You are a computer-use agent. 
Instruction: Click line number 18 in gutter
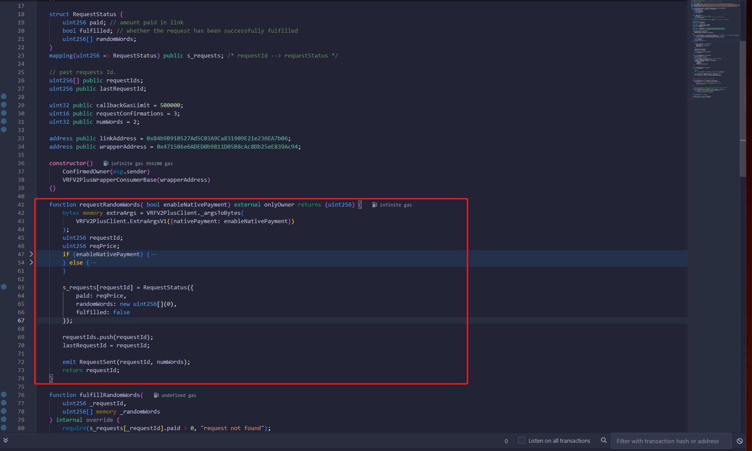pos(21,14)
